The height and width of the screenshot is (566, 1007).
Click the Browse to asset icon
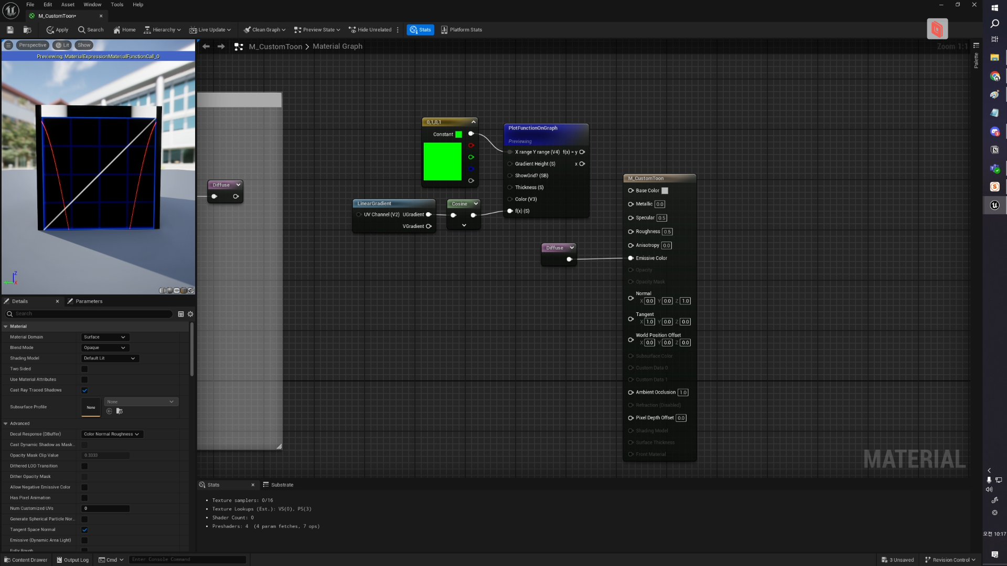27,30
